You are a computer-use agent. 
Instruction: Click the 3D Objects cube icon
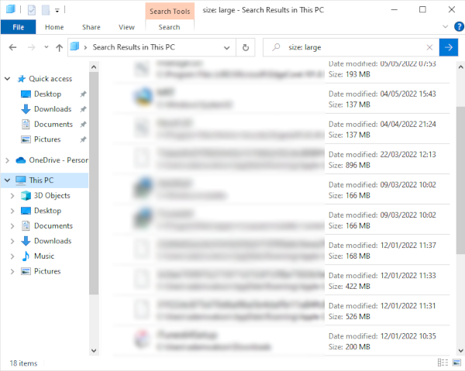pyautogui.click(x=26, y=196)
